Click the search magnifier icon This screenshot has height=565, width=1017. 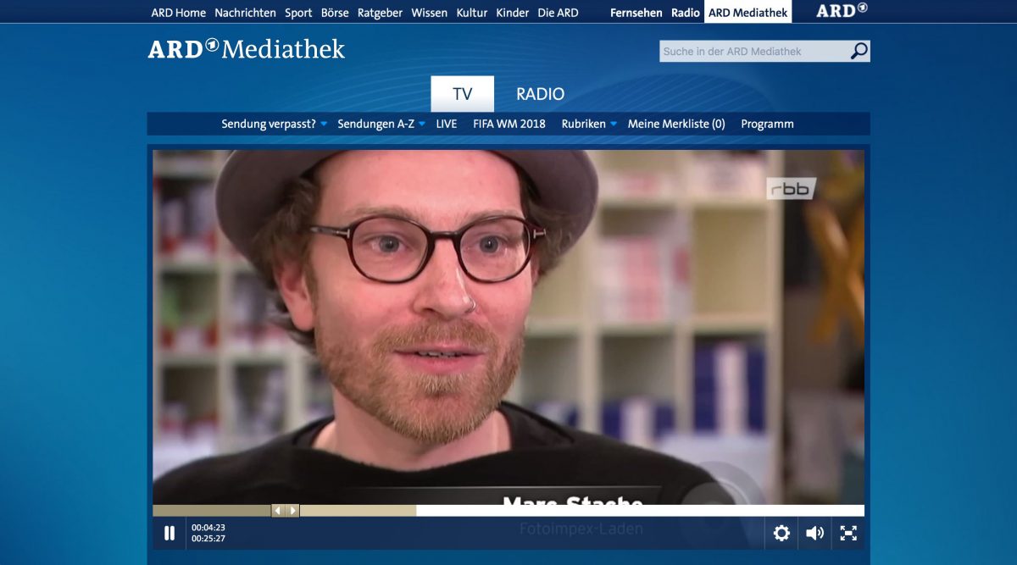click(x=859, y=51)
